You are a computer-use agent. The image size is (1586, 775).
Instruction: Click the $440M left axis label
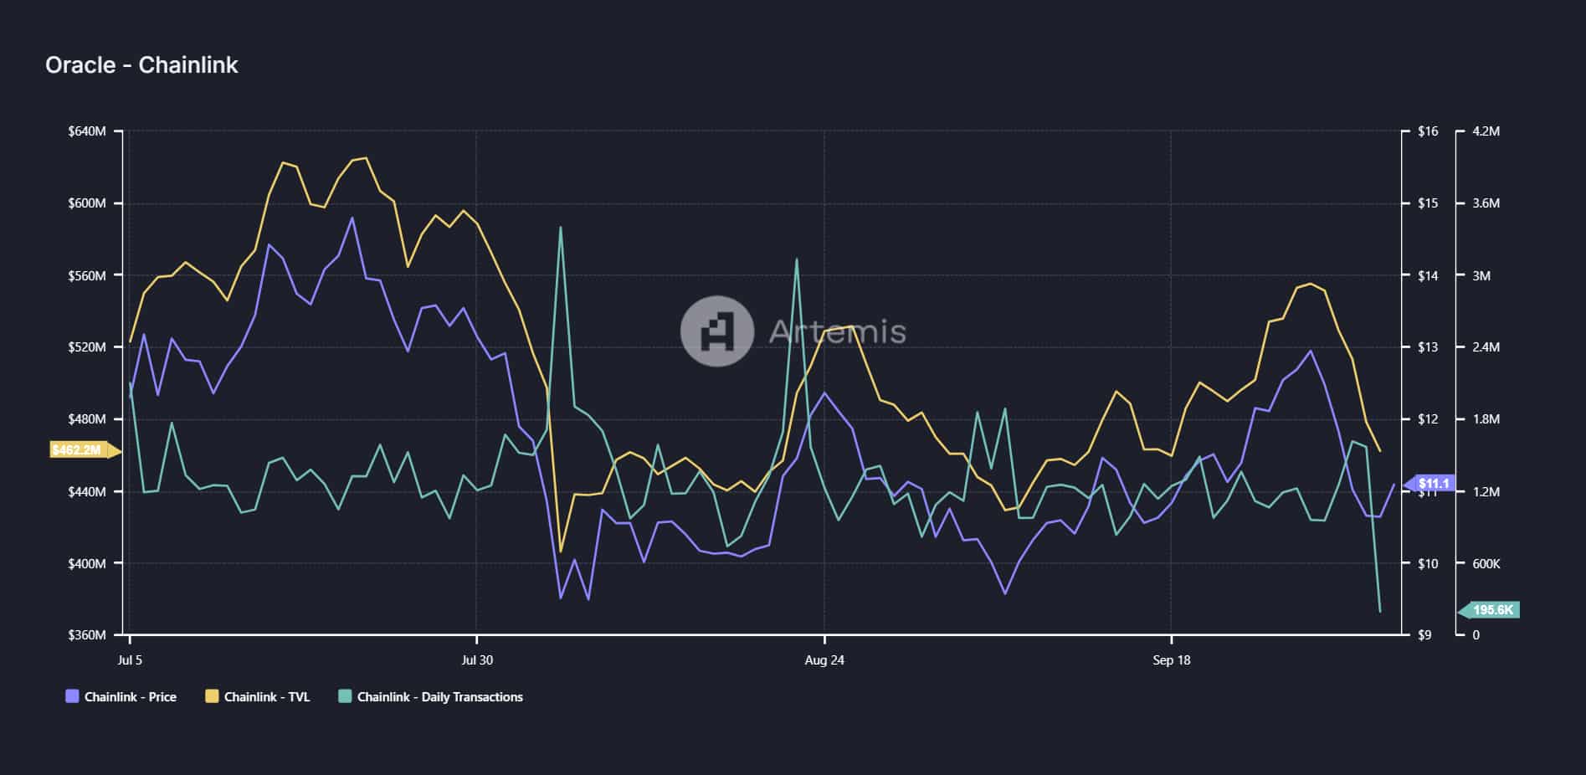coord(87,491)
